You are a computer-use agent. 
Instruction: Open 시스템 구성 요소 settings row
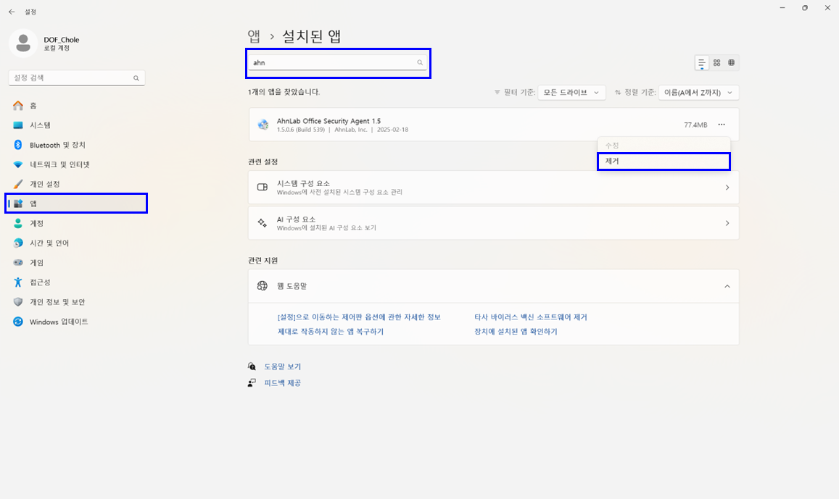coord(493,188)
